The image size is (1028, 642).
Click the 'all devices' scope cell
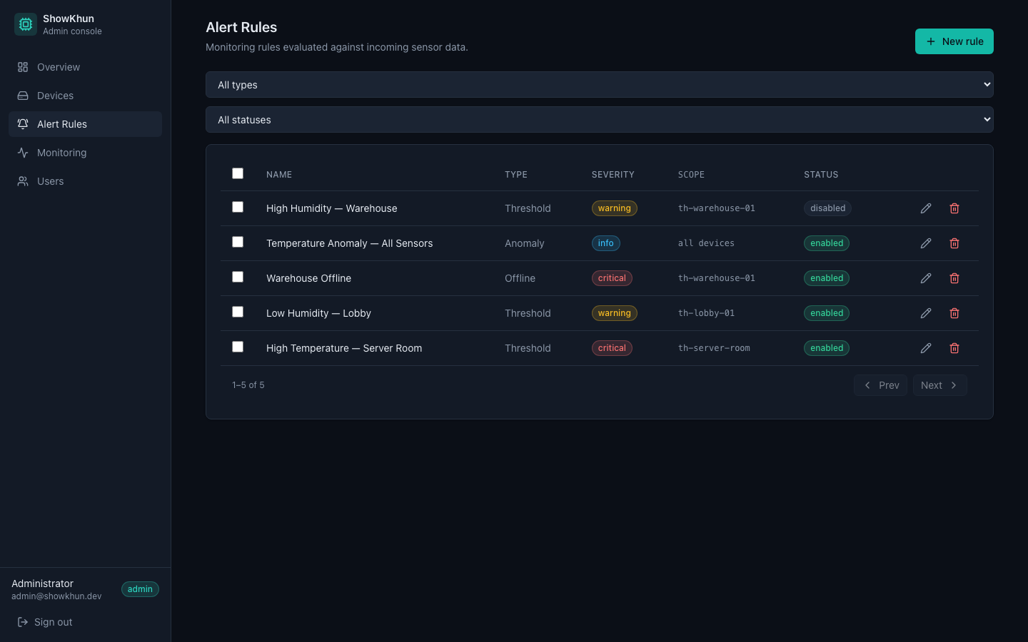pyautogui.click(x=706, y=243)
